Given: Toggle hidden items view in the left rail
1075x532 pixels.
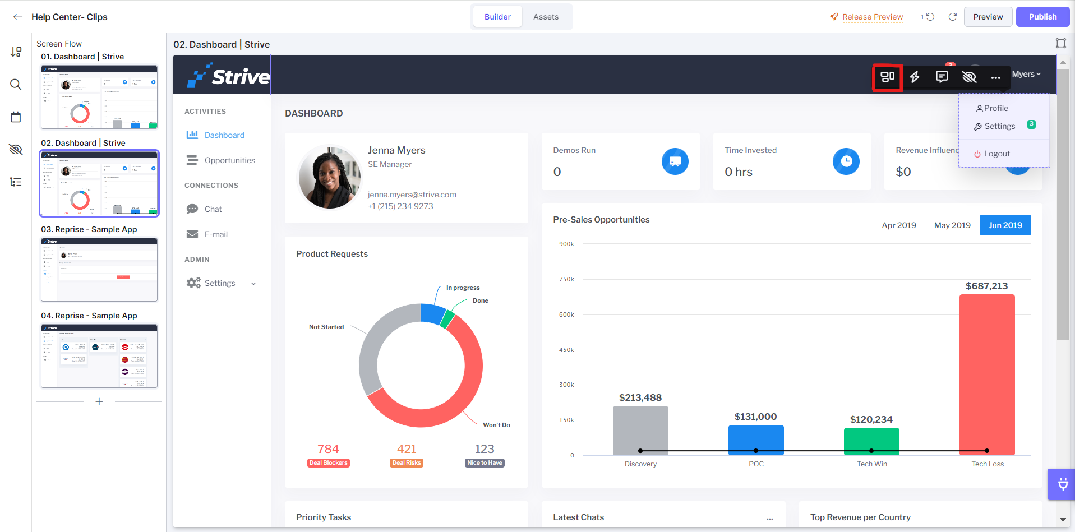Looking at the screenshot, I should point(16,149).
